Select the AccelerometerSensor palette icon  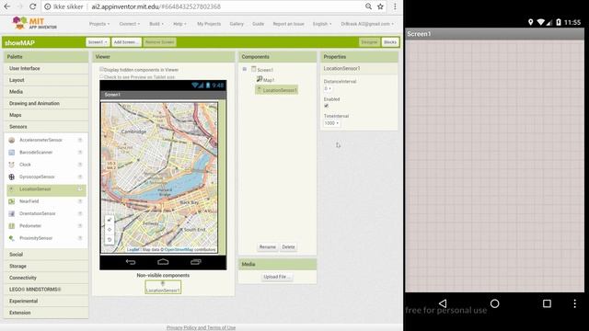[x=12, y=140]
